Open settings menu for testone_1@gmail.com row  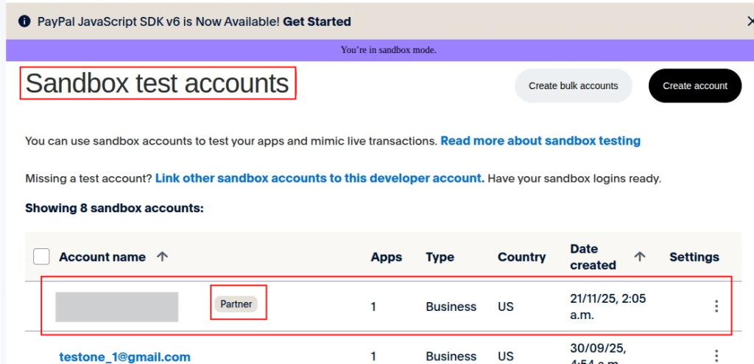[716, 357]
